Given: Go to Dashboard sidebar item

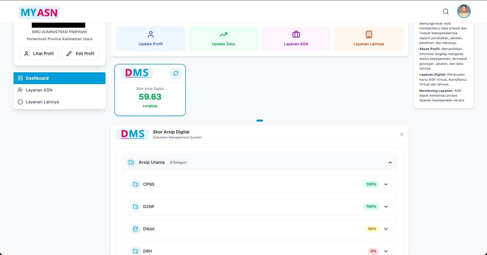Looking at the screenshot, I should tap(37, 78).
